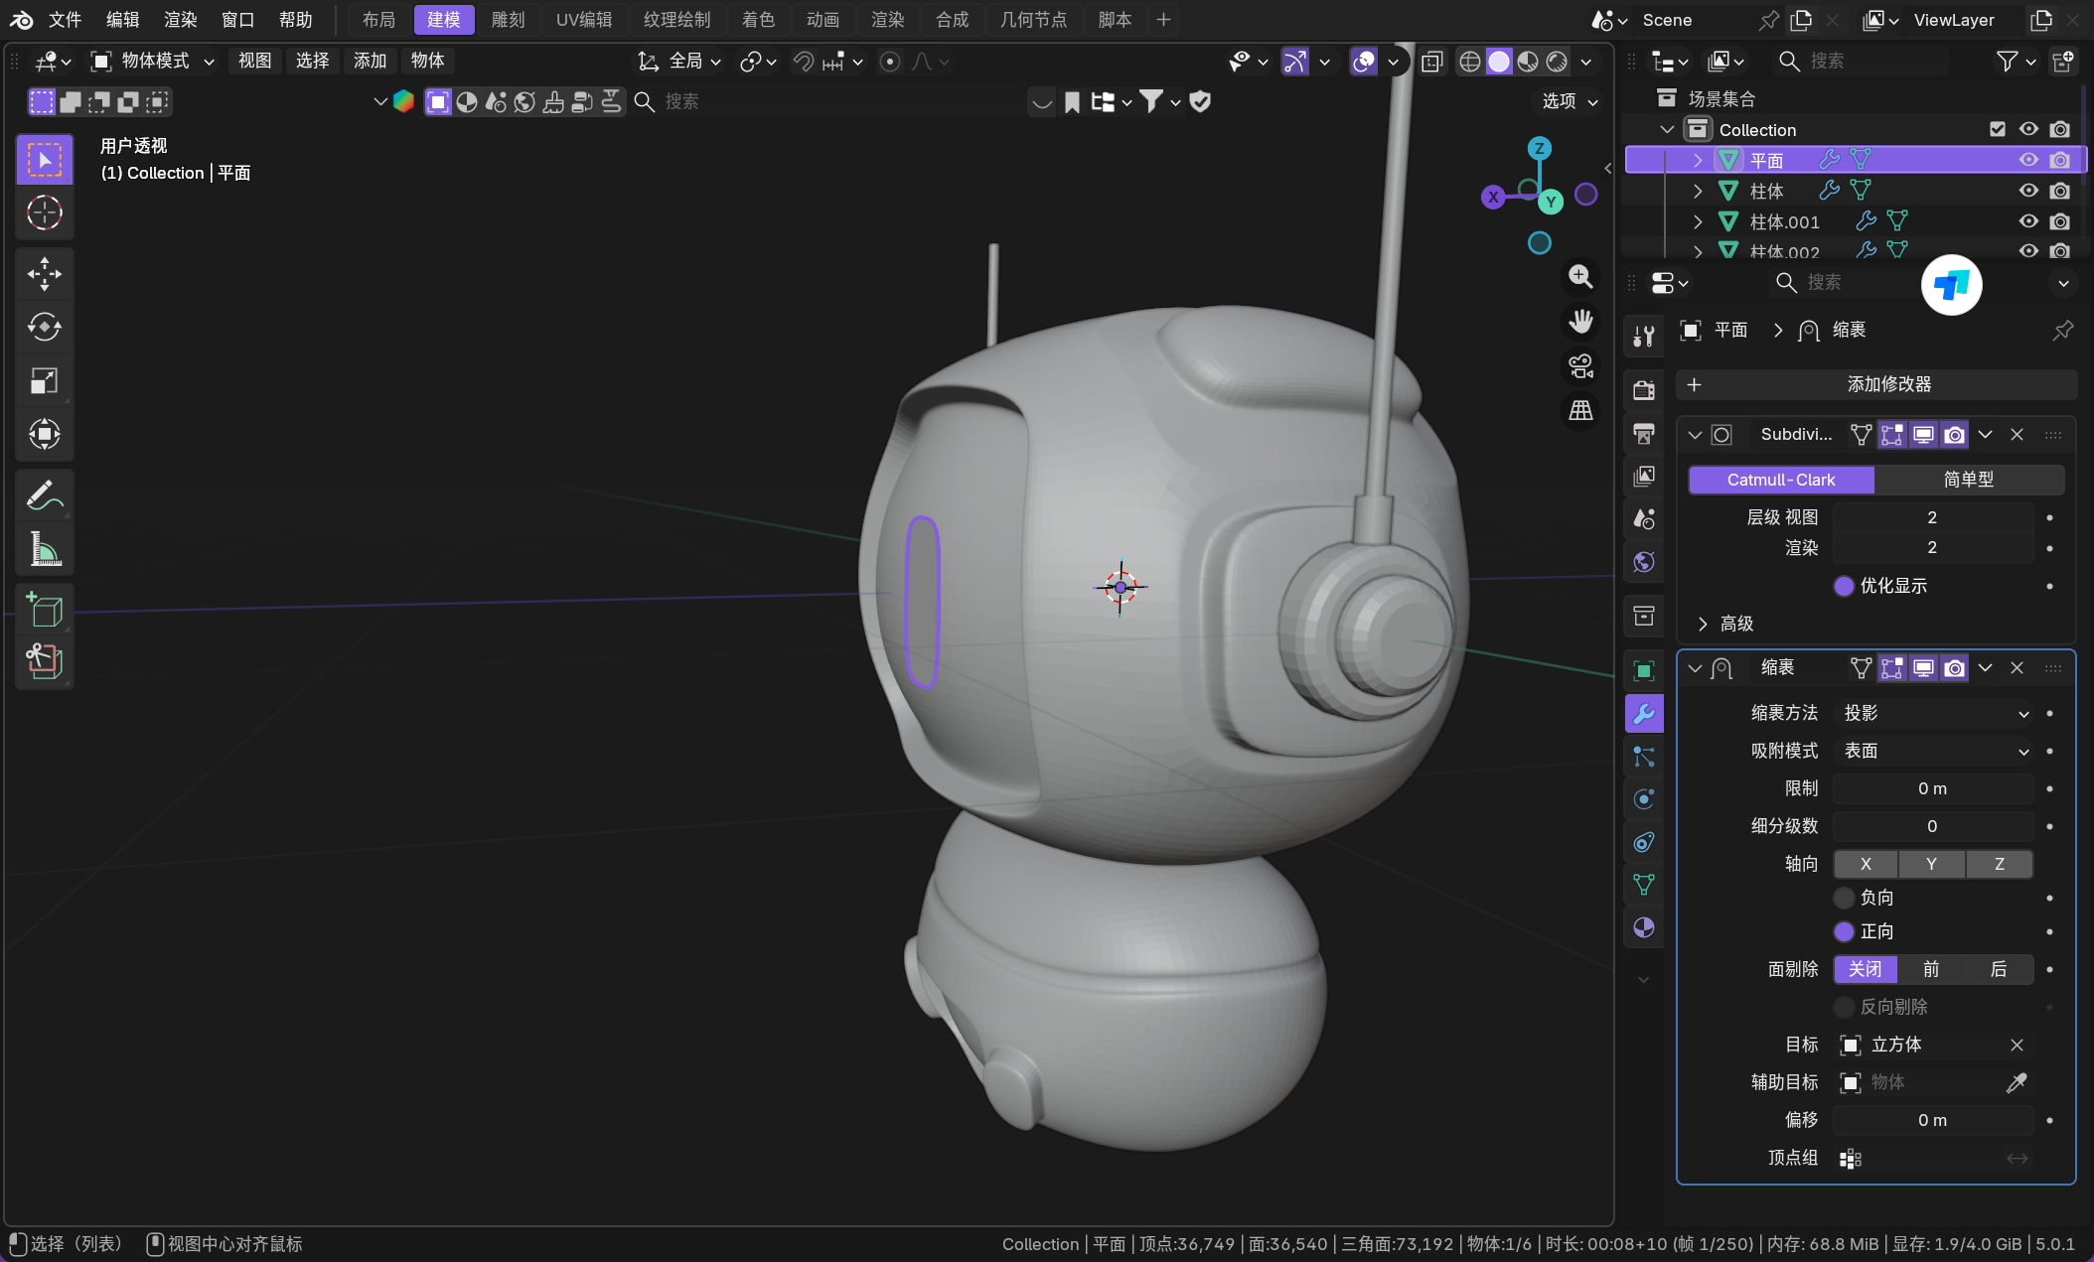Select the Move tool in toolbar
Screen dimensions: 2094x1262
[x=44, y=274]
